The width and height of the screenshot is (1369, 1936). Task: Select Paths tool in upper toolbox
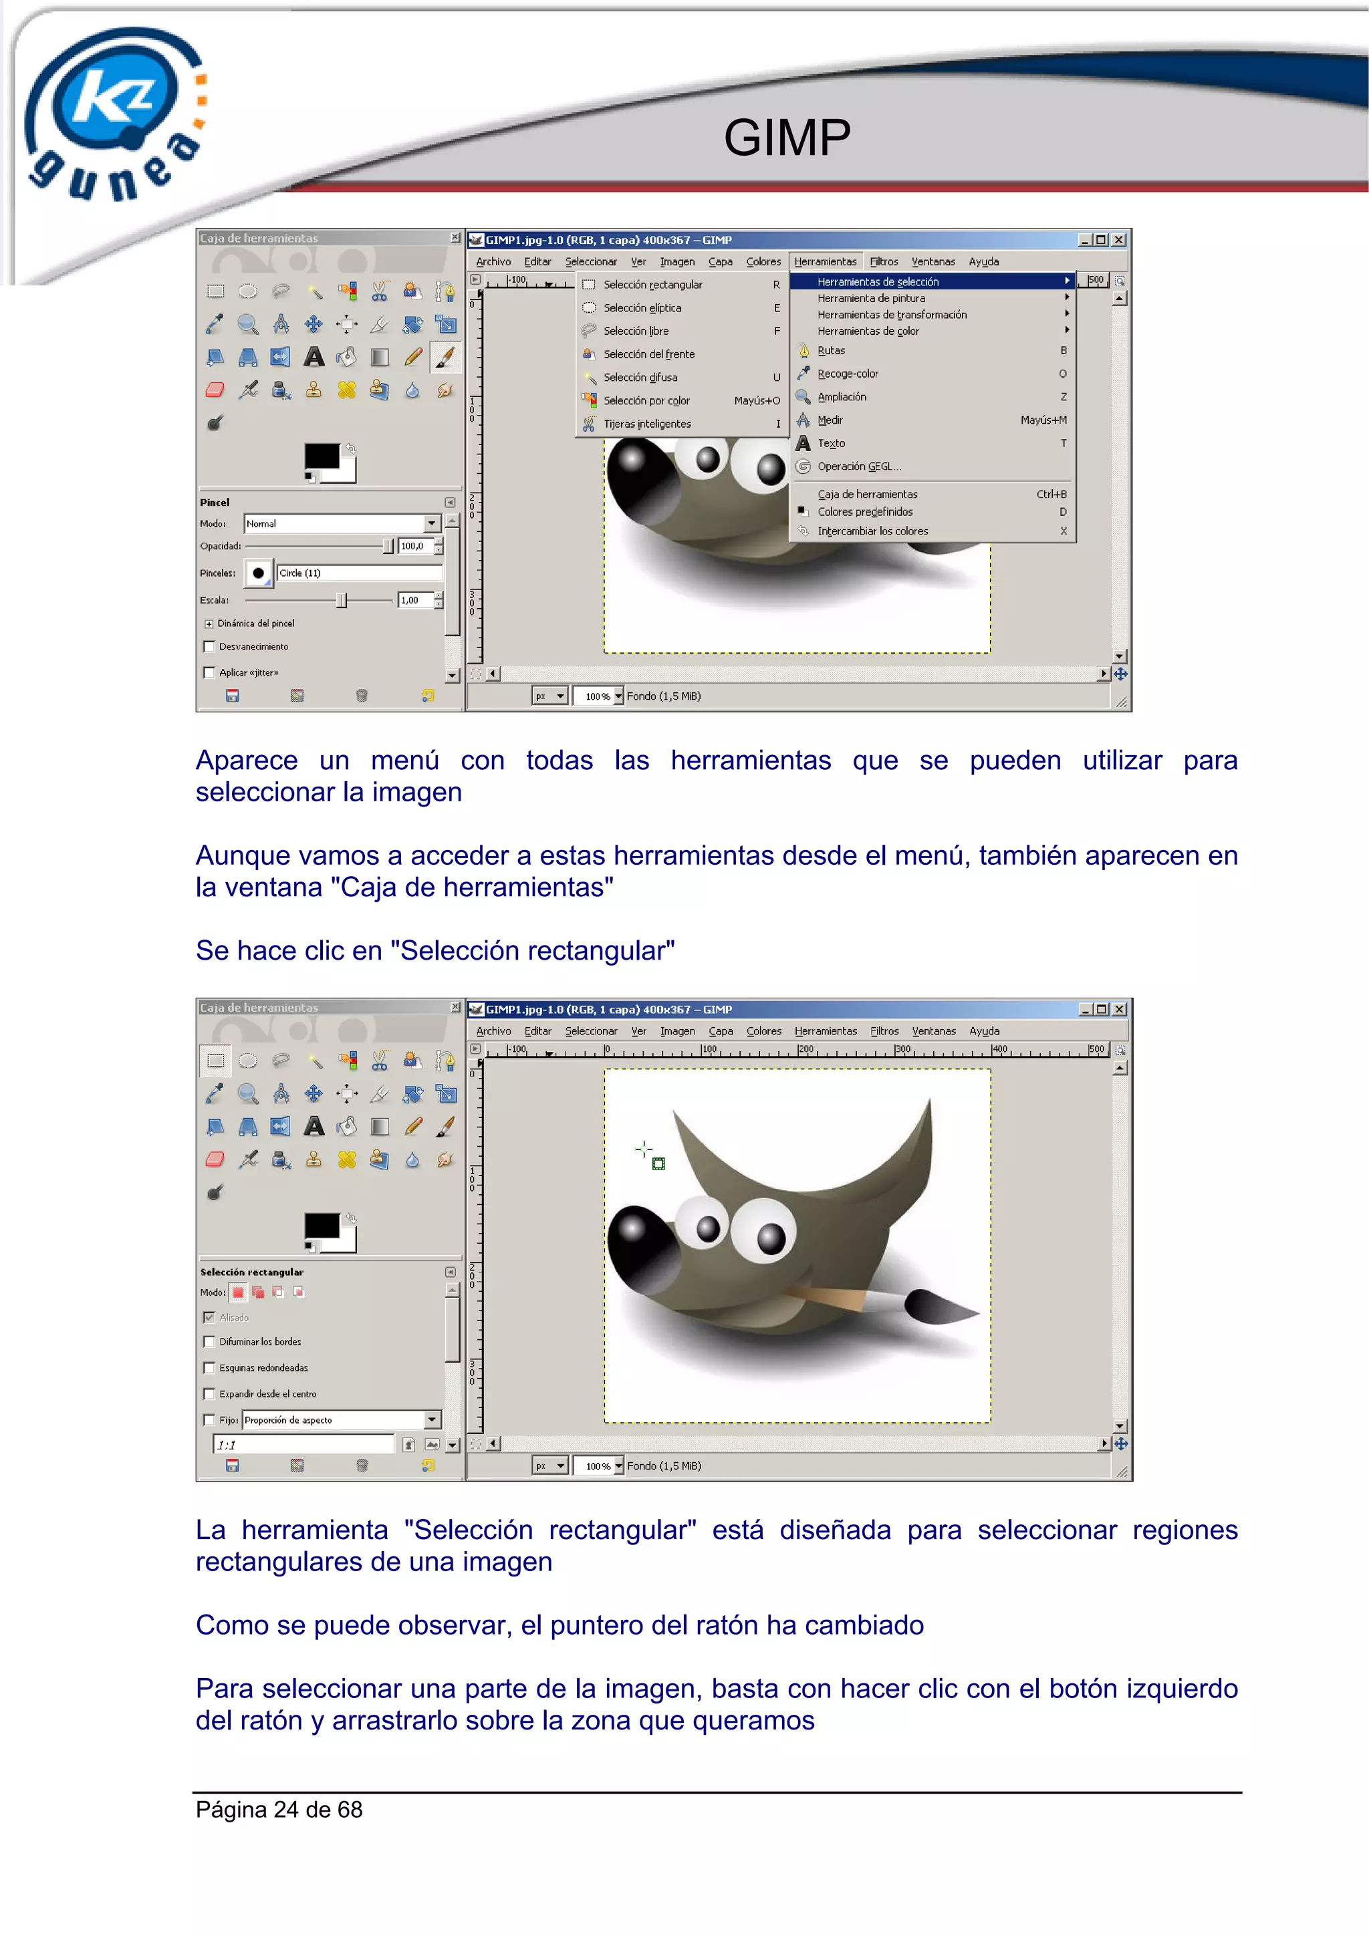click(445, 292)
